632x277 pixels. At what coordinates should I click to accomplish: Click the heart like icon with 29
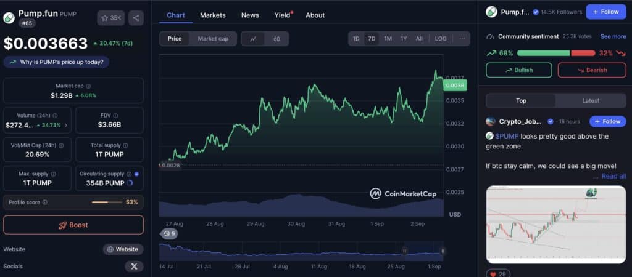pos(493,274)
